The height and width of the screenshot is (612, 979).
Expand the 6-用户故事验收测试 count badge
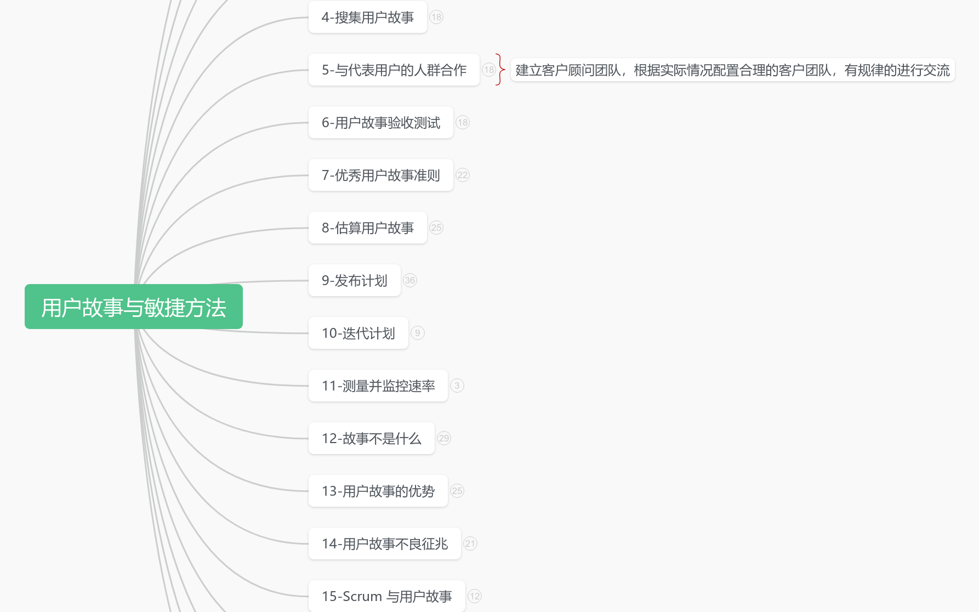tap(463, 123)
